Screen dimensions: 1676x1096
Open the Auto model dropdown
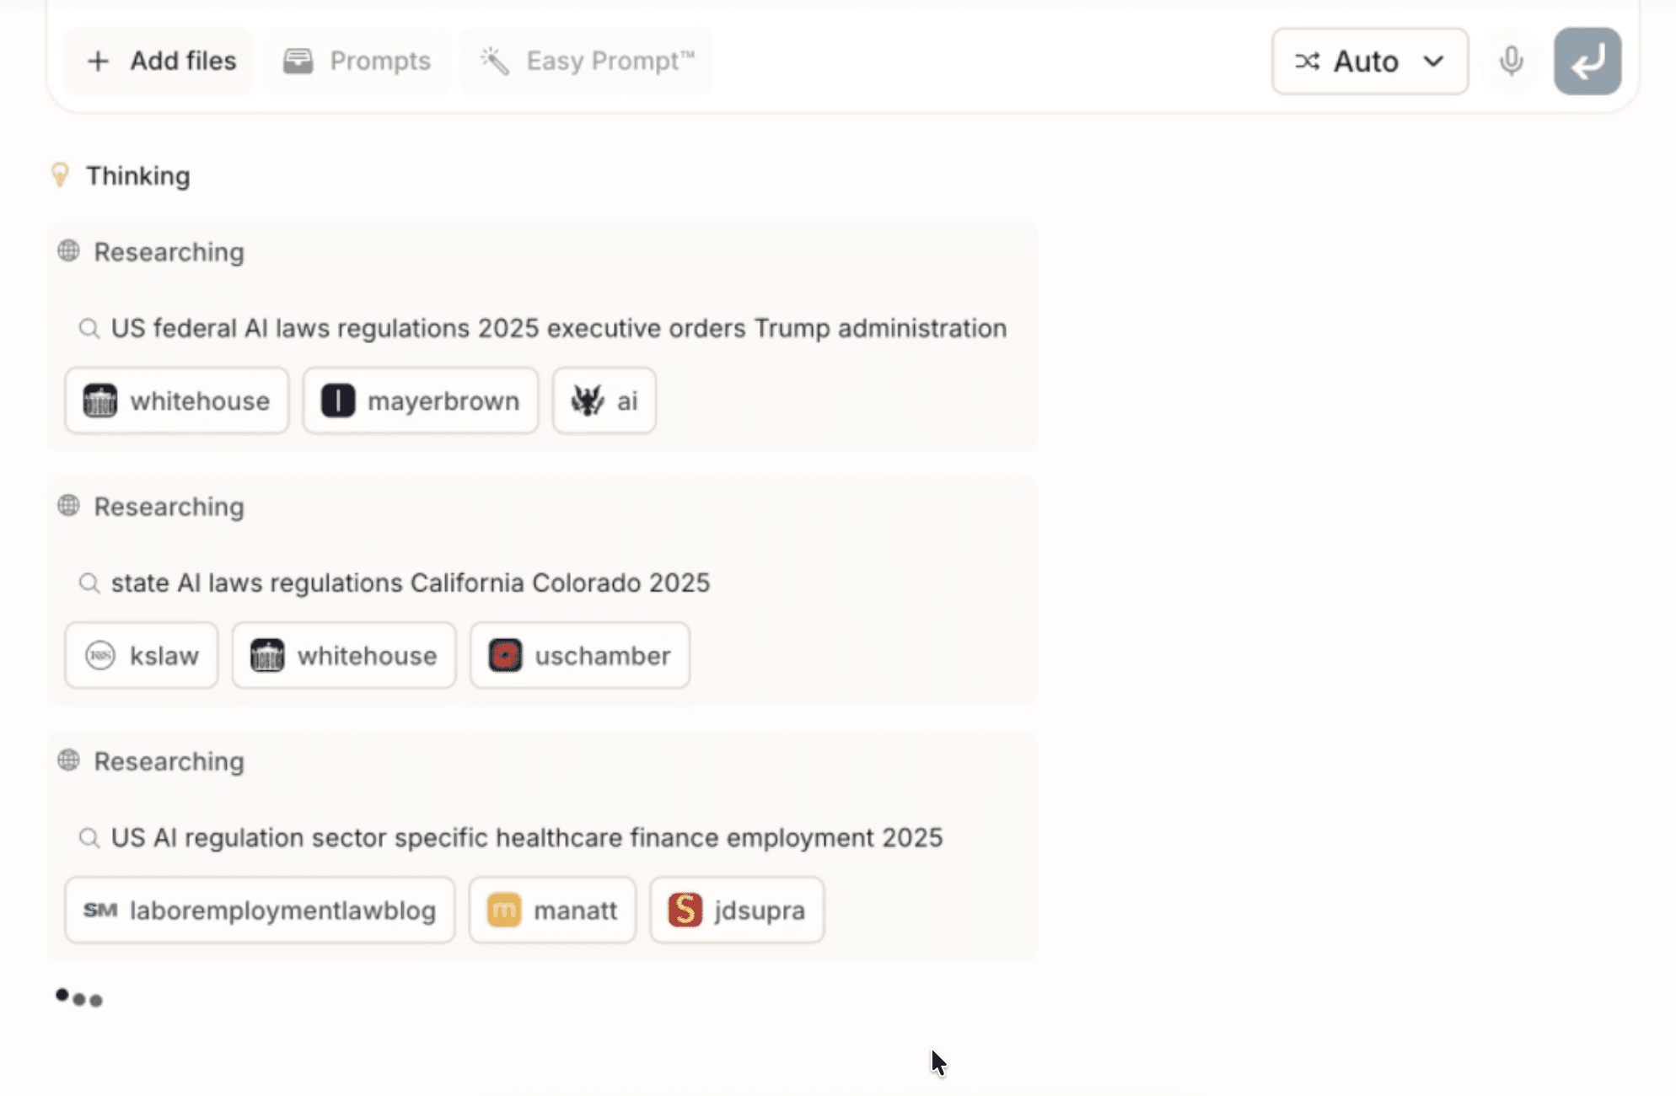[1369, 61]
